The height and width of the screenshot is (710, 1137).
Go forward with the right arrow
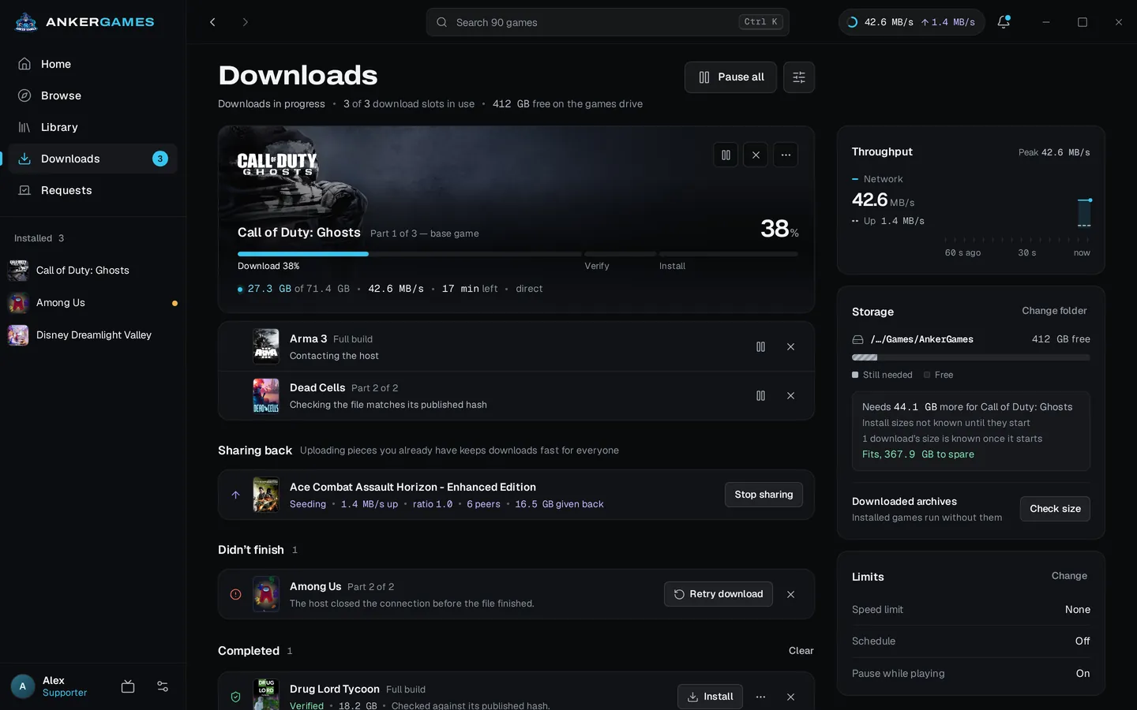pyautogui.click(x=245, y=22)
